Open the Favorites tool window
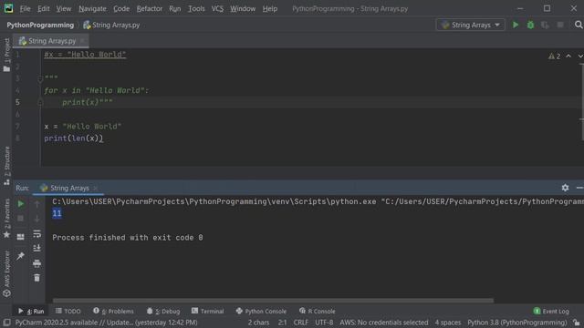Image resolution: width=584 pixels, height=328 pixels. point(6,219)
